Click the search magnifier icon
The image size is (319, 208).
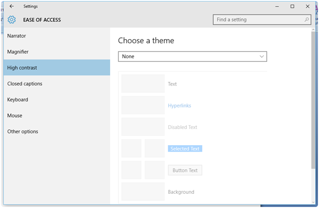tap(307, 20)
